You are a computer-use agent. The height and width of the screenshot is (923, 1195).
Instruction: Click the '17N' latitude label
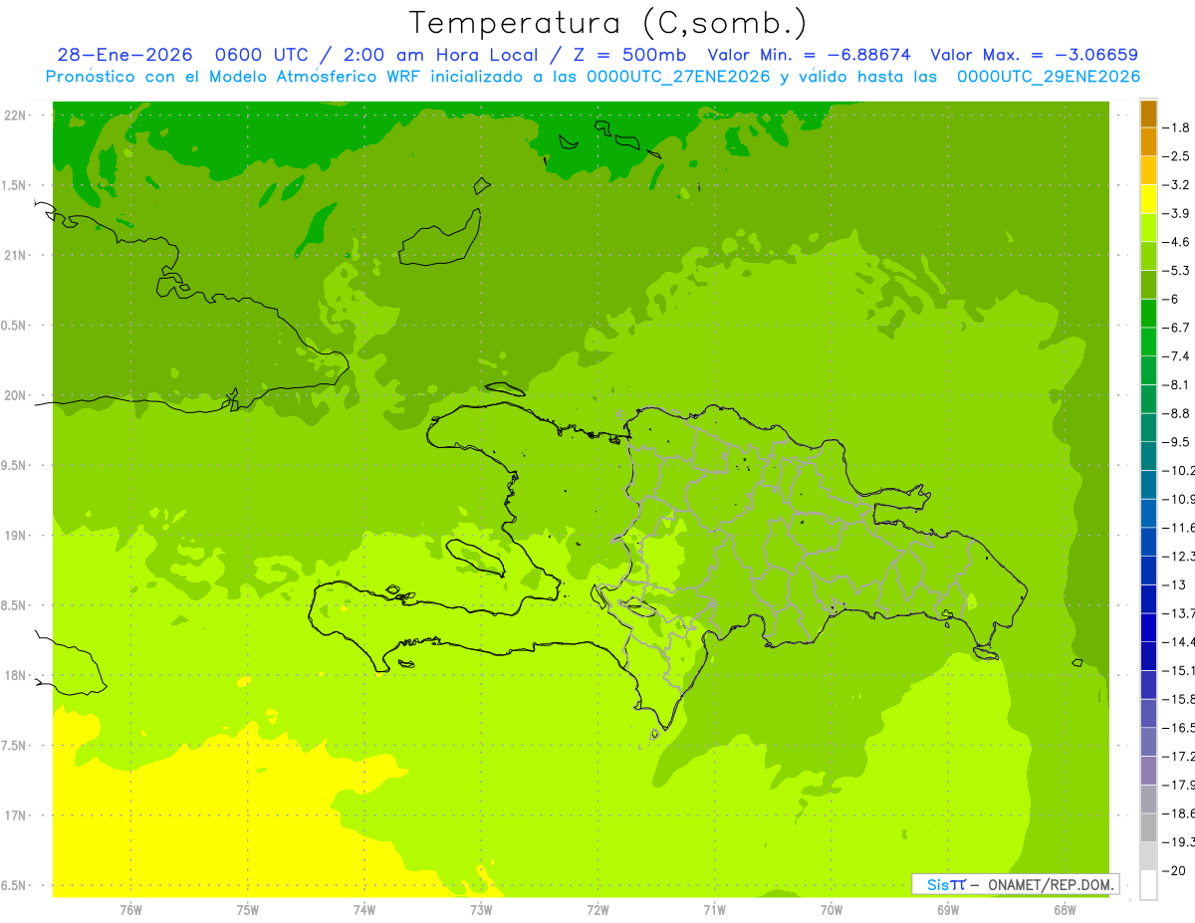pos(15,815)
